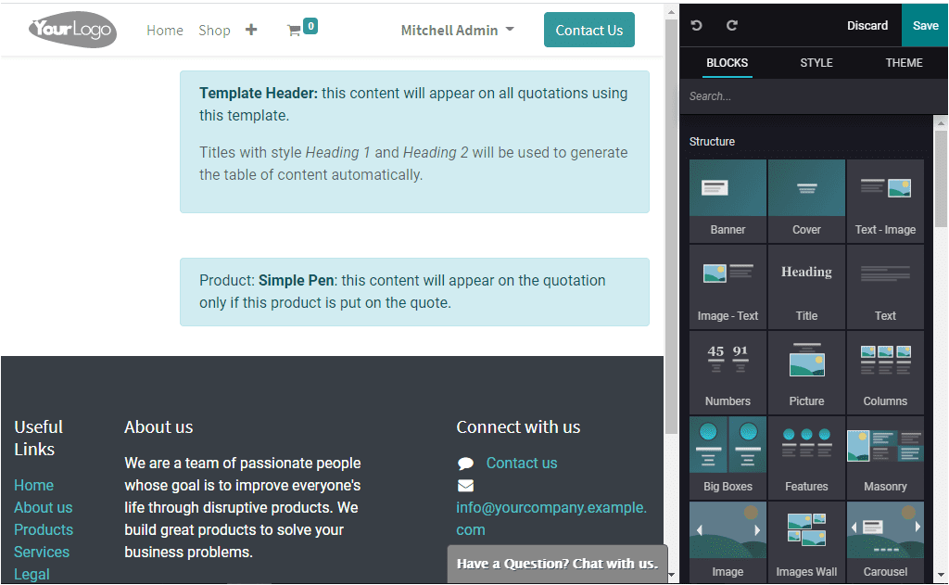The width and height of the screenshot is (949, 585).
Task: Click the plus icon next to Shop
Action: coord(251,29)
